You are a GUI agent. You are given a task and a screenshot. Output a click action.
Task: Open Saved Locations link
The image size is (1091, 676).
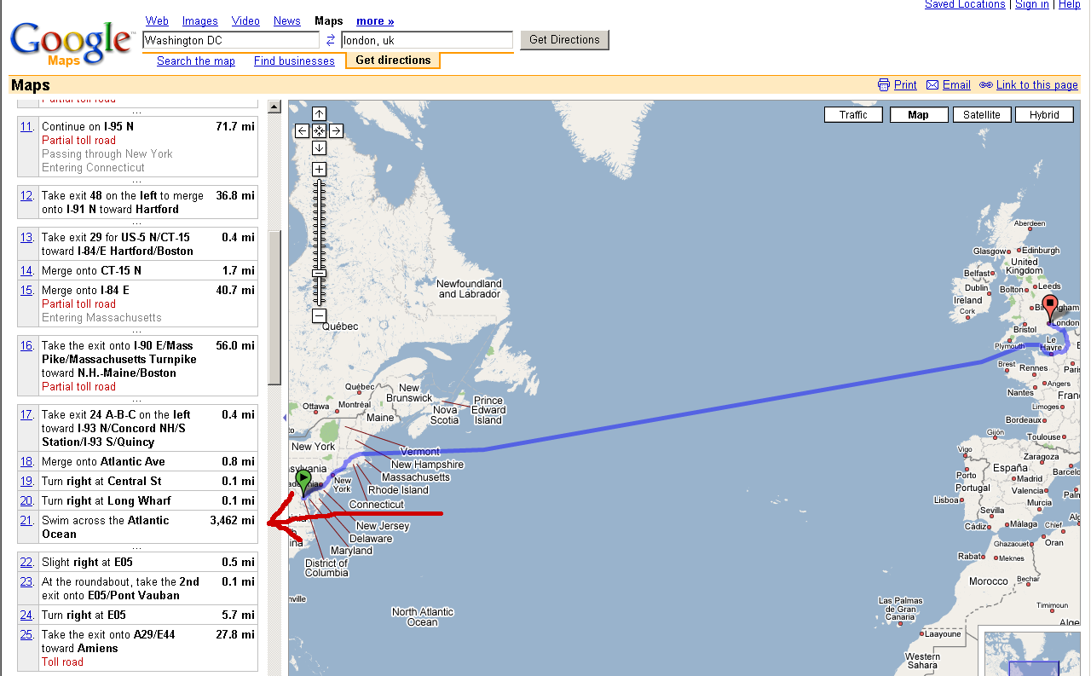click(965, 5)
